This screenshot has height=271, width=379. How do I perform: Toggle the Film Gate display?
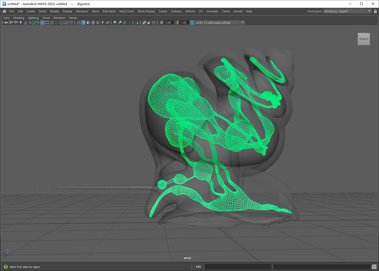click(x=47, y=23)
